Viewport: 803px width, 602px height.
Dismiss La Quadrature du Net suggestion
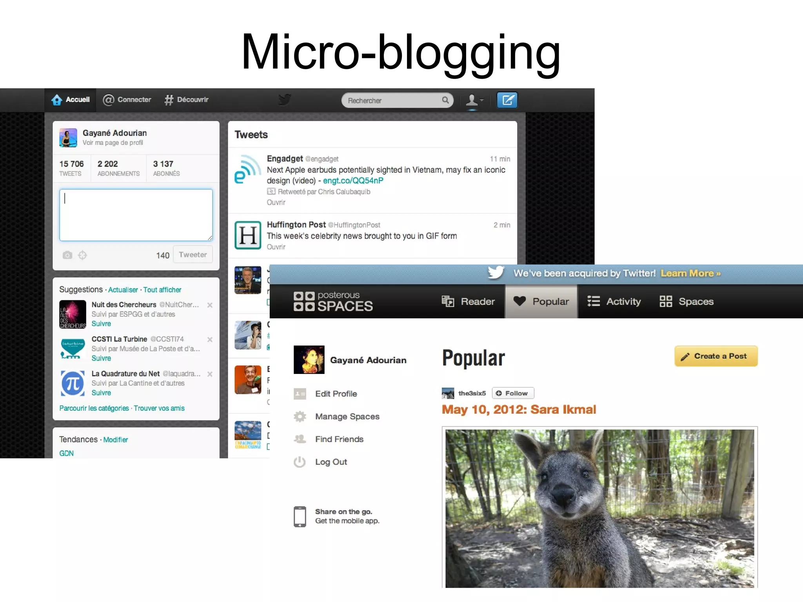point(210,374)
